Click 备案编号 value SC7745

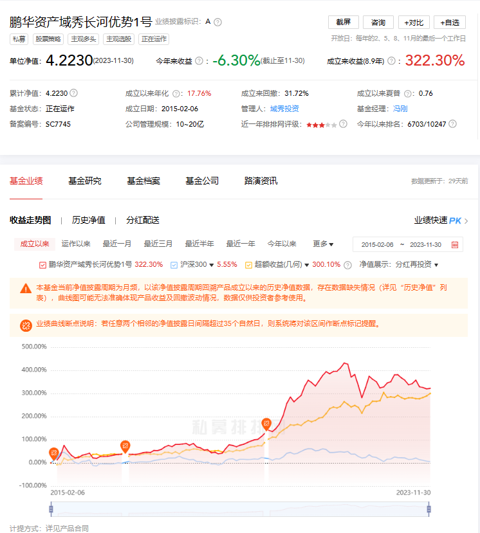coord(58,125)
